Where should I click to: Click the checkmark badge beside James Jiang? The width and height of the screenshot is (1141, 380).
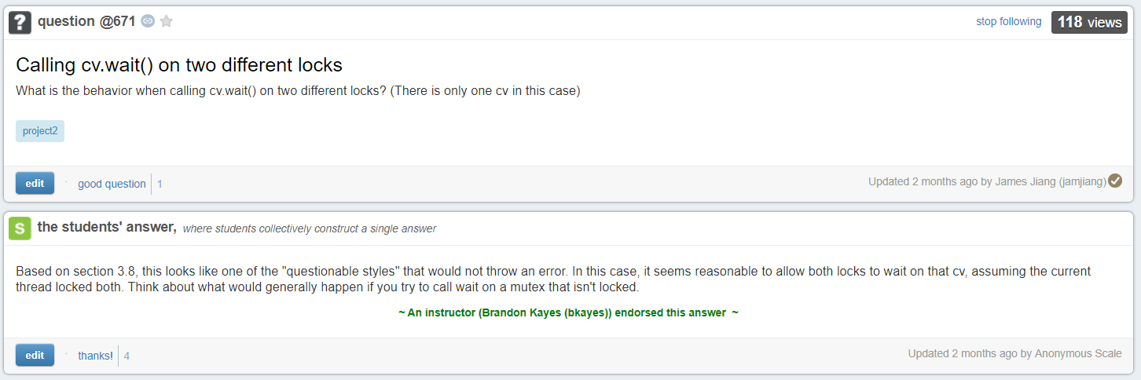[1115, 181]
